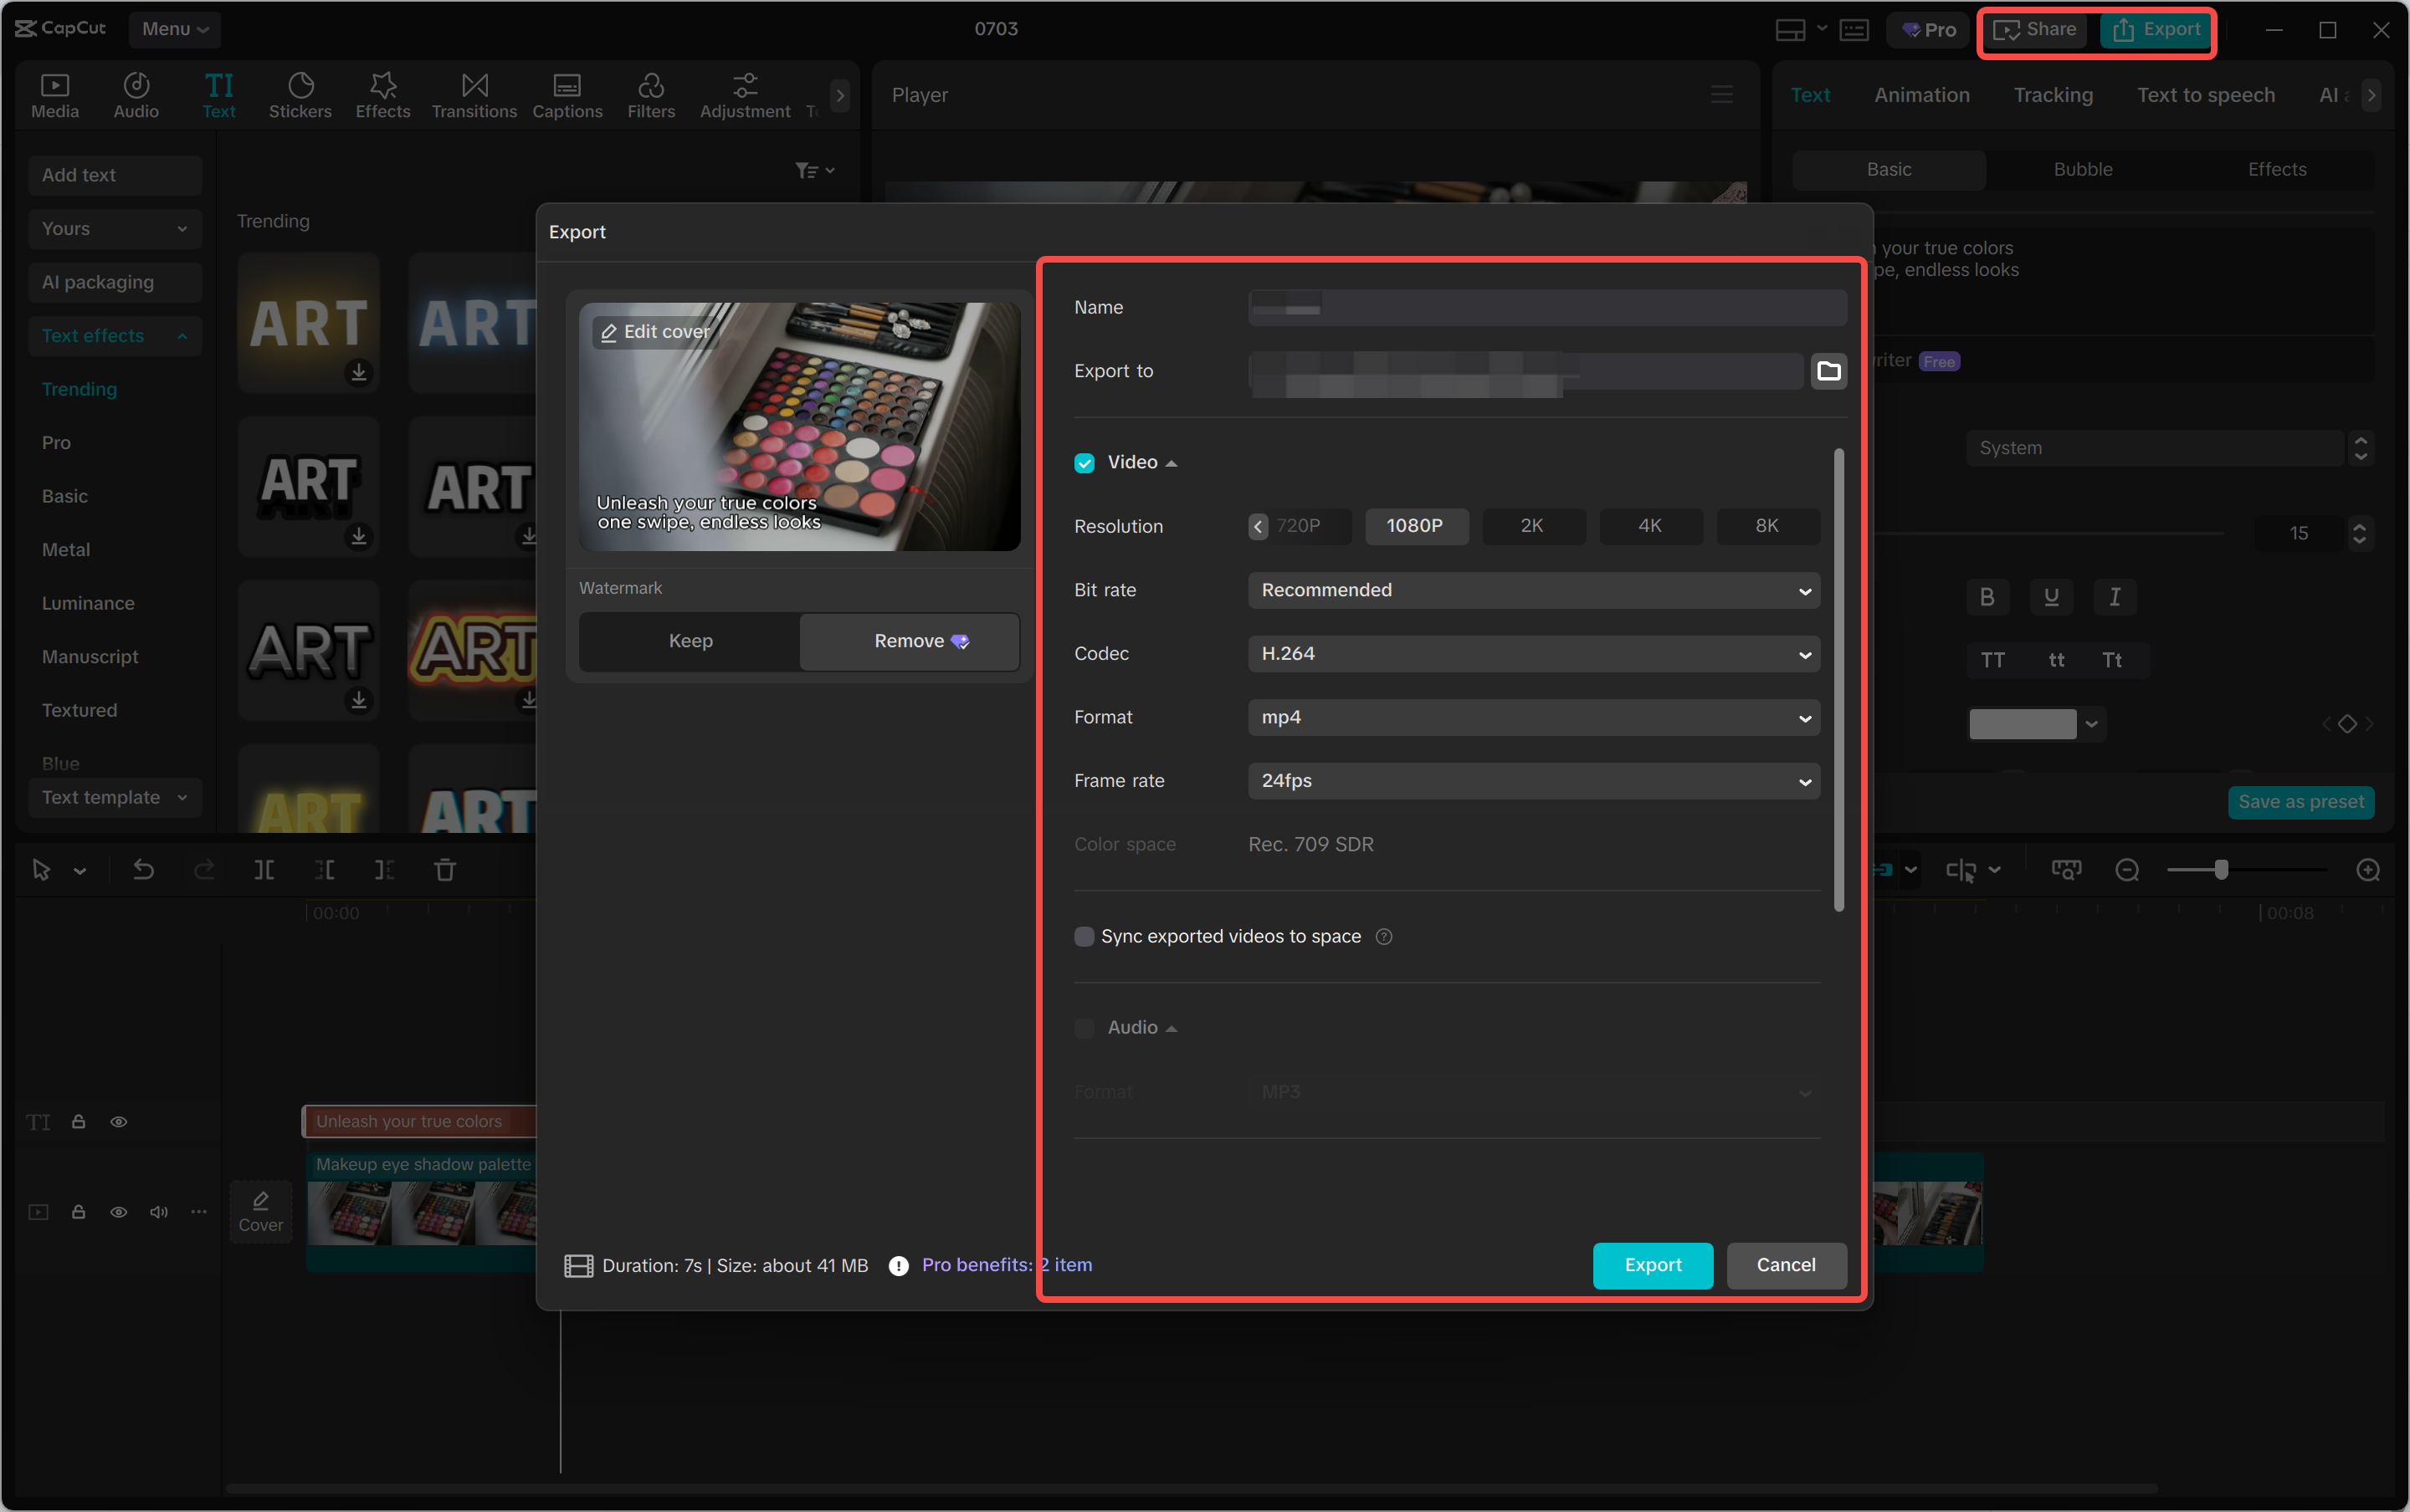Enable Sync exported videos to space
2410x1512 pixels.
click(x=1084, y=937)
